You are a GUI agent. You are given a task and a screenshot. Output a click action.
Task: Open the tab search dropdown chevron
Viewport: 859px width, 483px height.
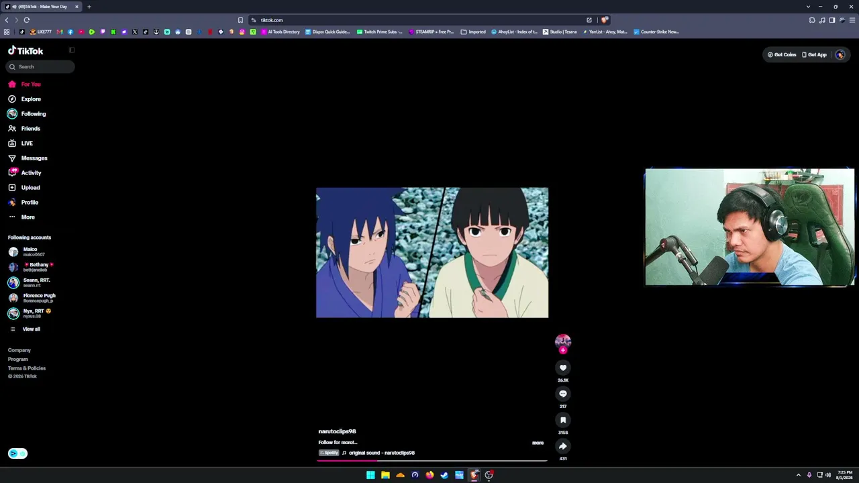pos(808,7)
